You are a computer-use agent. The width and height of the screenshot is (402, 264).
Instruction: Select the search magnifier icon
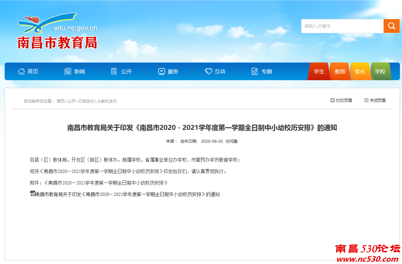pyautogui.click(x=391, y=26)
